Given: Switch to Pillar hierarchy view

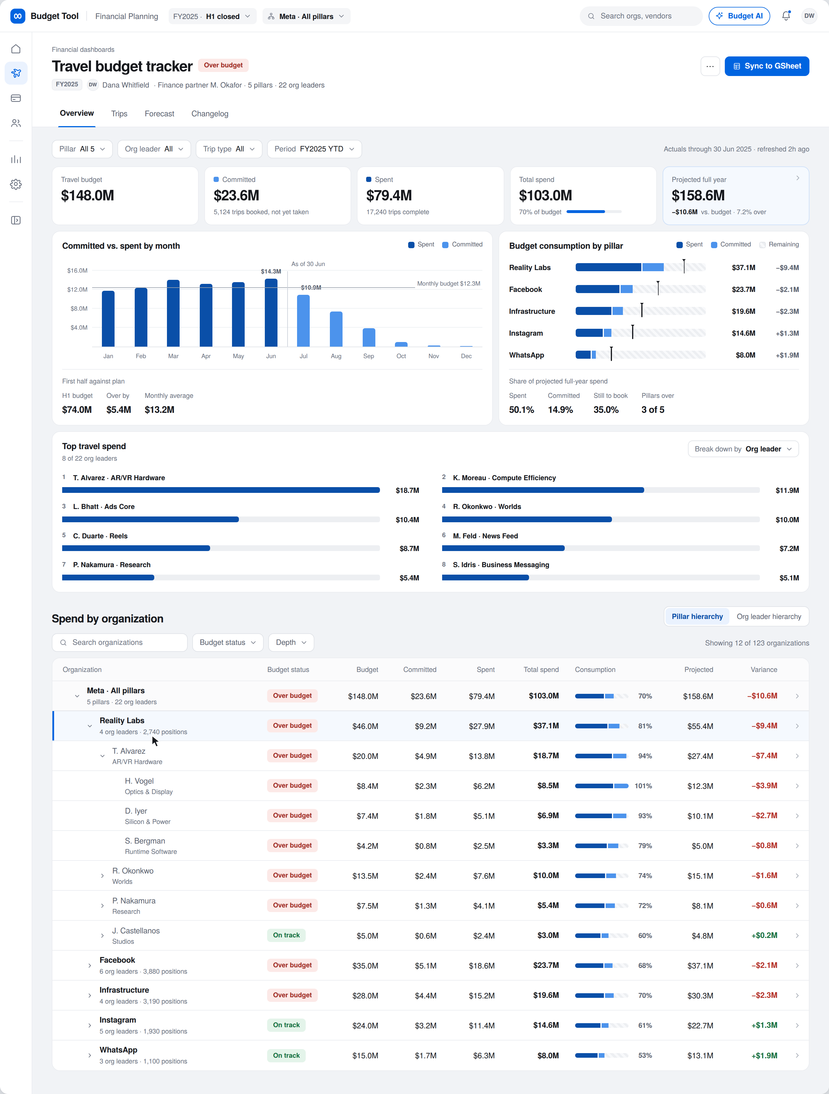Looking at the screenshot, I should click(697, 616).
